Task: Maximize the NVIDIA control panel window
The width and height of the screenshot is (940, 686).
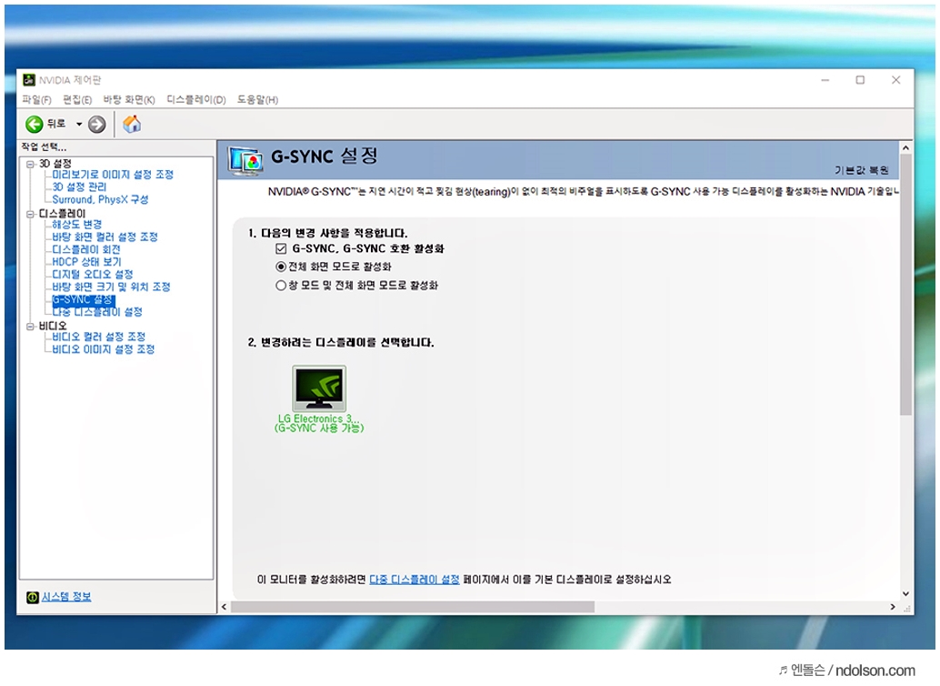Action: click(x=860, y=80)
